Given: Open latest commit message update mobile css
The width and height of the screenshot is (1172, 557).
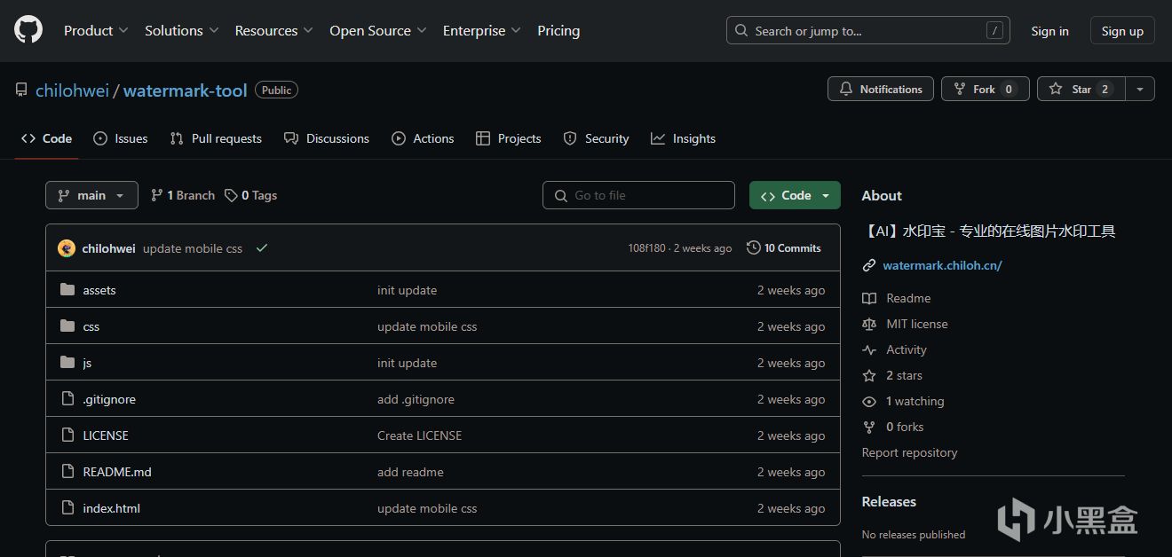Looking at the screenshot, I should tap(193, 248).
